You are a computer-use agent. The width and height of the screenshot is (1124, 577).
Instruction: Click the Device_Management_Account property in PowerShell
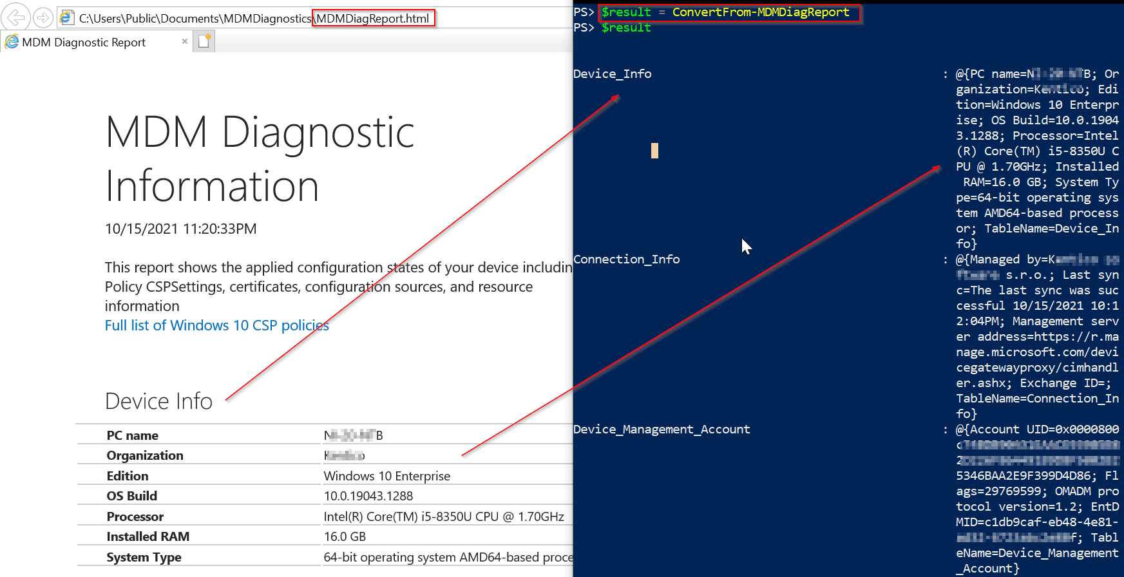(x=662, y=430)
